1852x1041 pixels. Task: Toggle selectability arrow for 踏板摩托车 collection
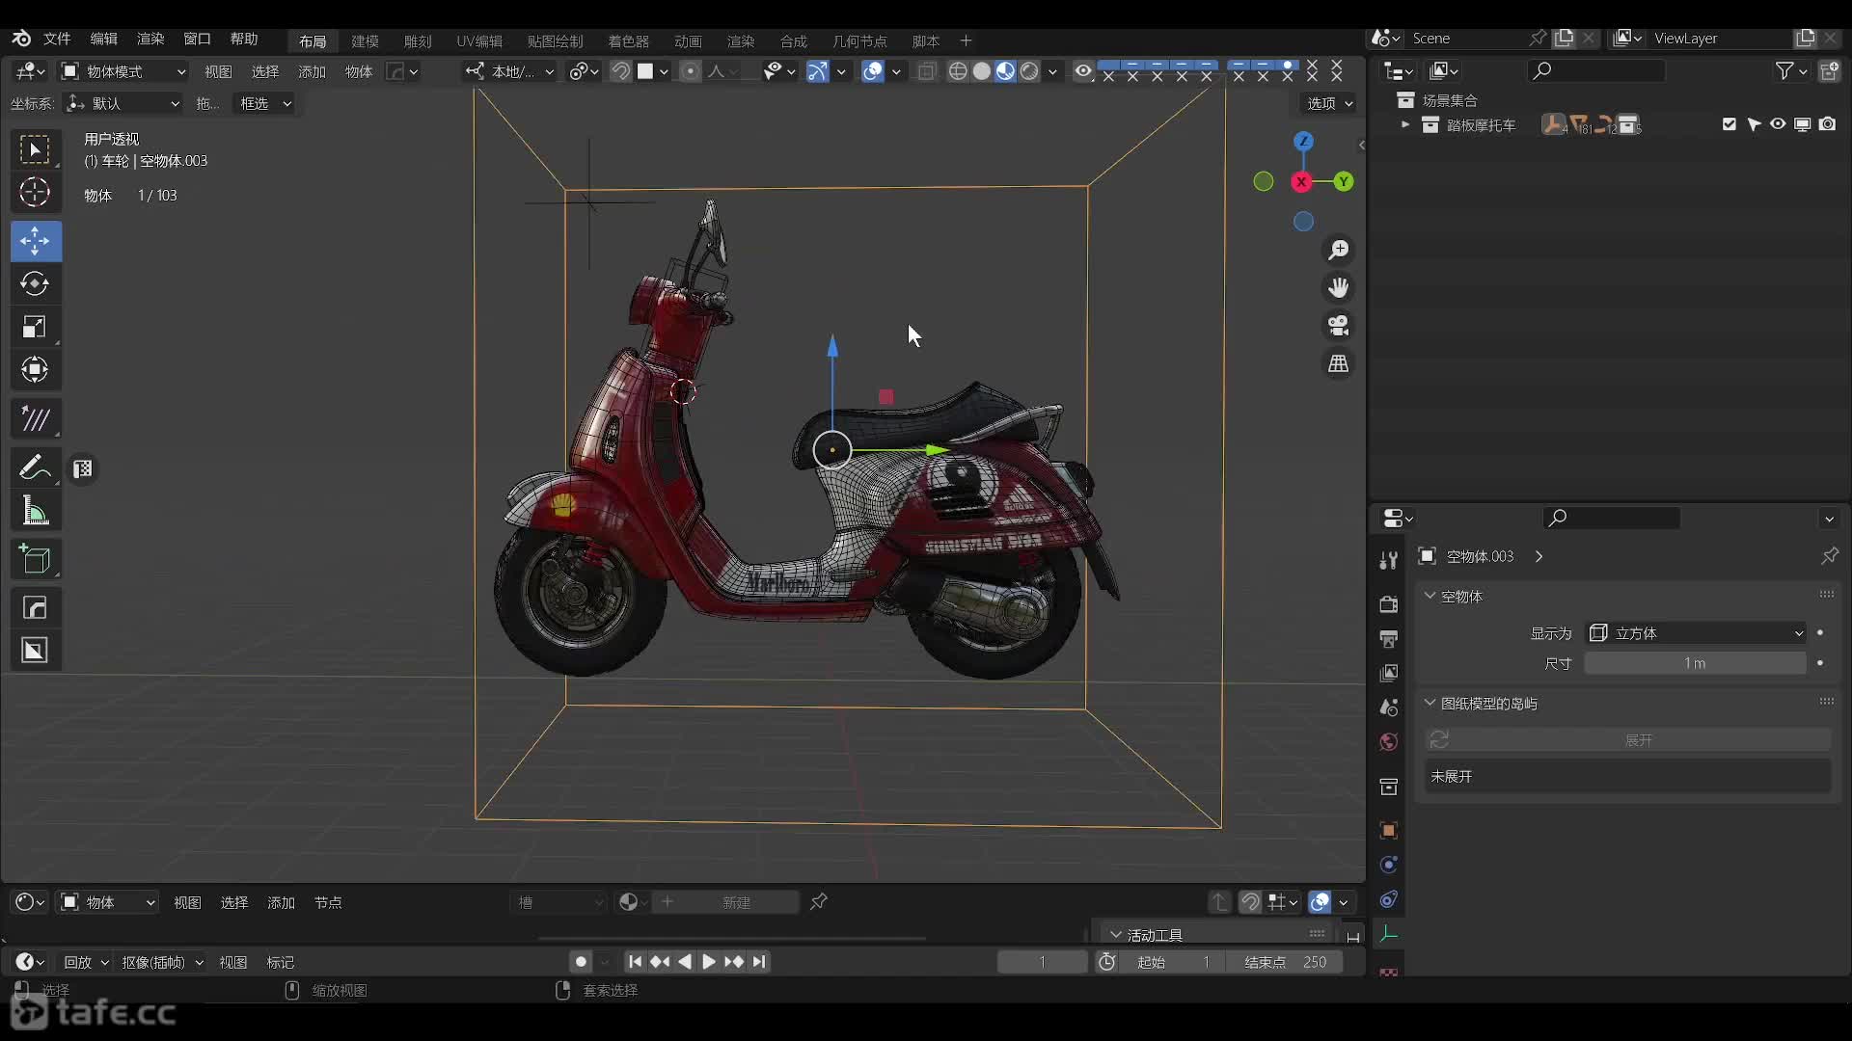coord(1754,124)
